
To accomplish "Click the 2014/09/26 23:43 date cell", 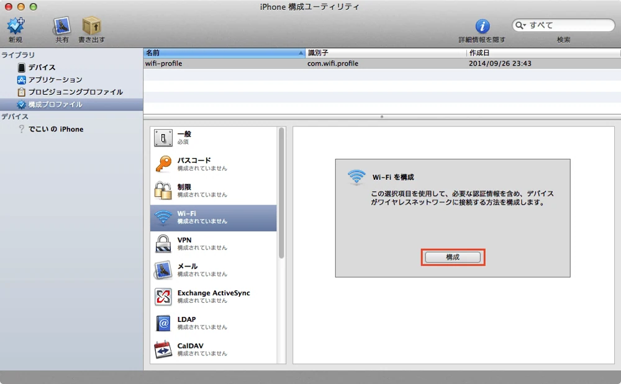I will coord(500,63).
